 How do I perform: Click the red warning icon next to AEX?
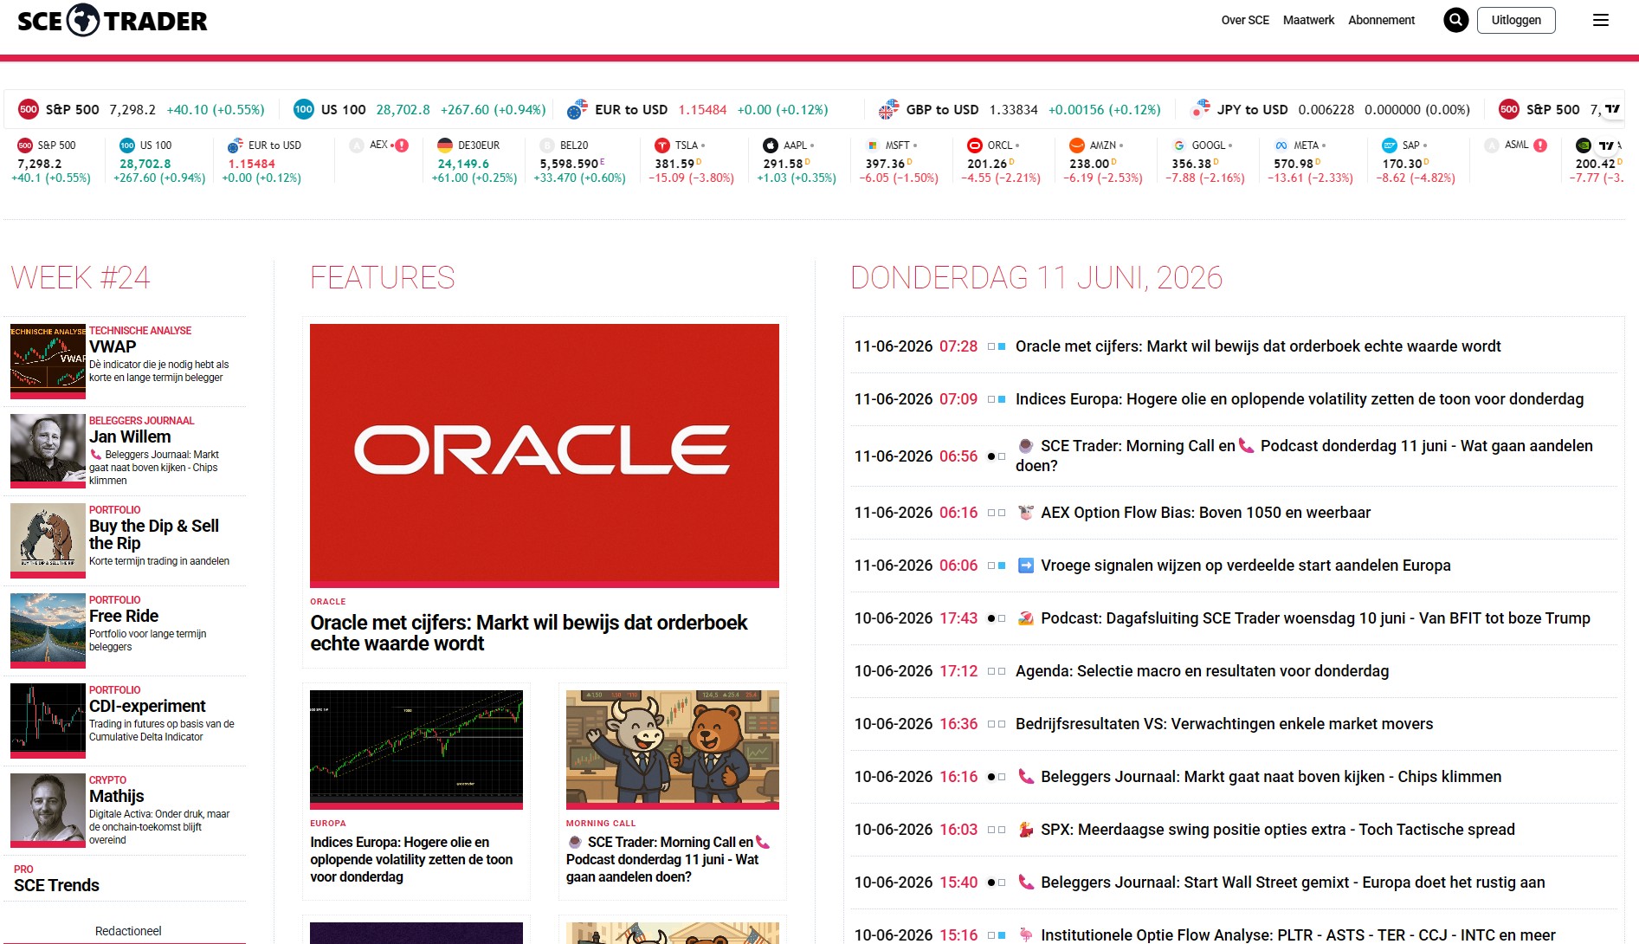point(402,145)
